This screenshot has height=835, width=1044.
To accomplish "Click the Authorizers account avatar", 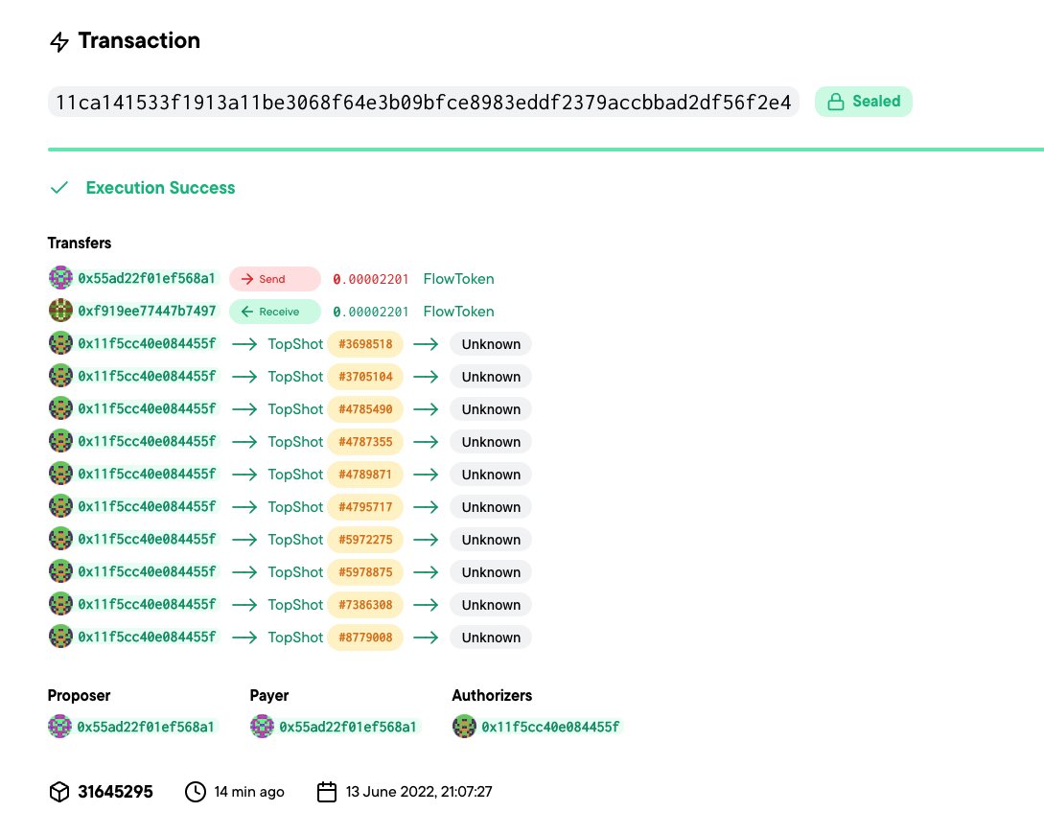I will (465, 726).
